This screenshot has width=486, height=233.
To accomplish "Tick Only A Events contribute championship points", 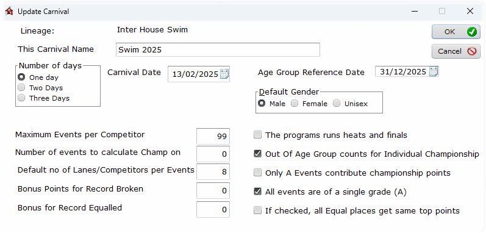I will pos(257,173).
